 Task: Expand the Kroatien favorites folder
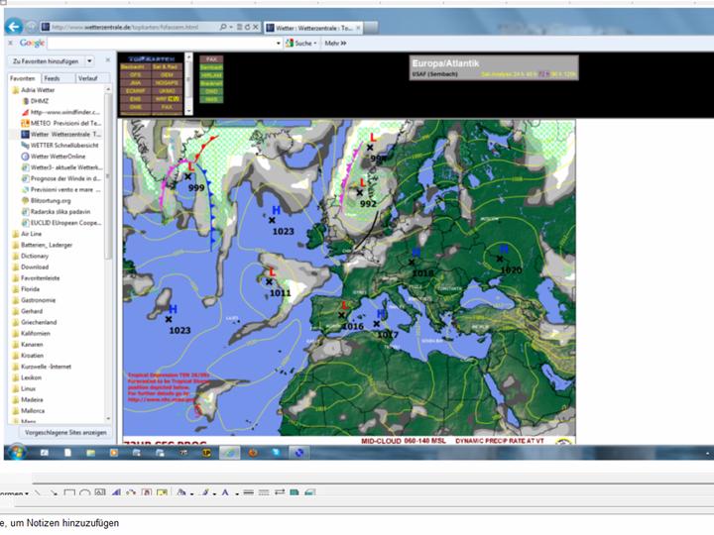[x=39, y=355]
